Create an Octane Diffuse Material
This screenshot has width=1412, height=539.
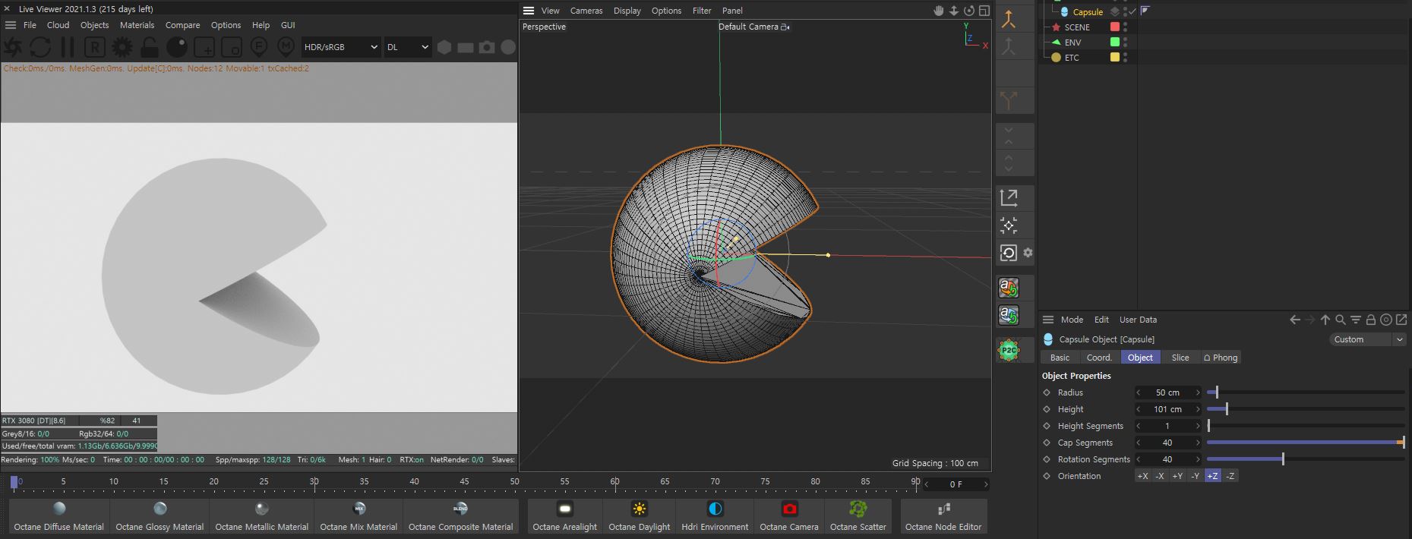59,516
